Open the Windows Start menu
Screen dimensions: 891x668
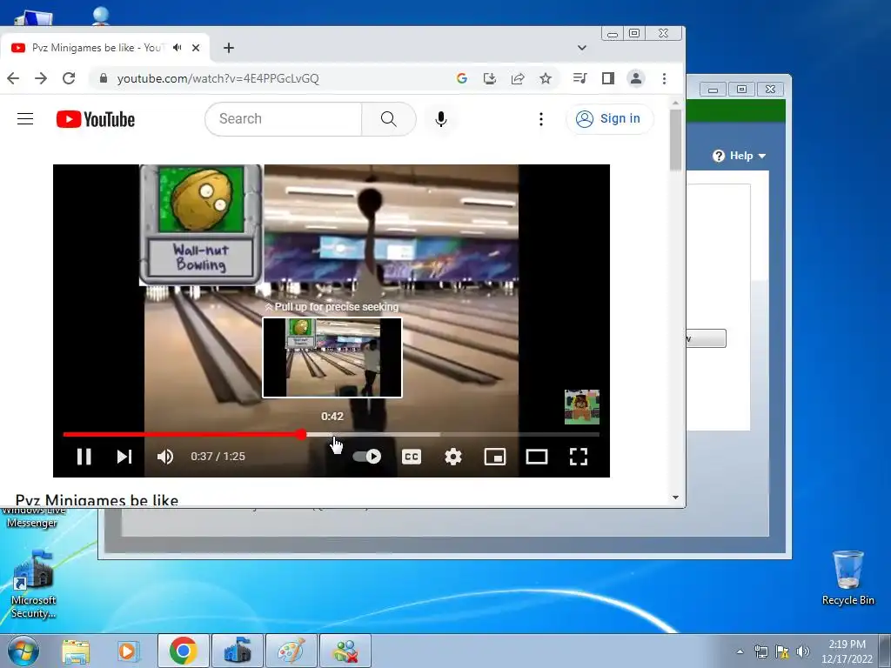pos(23,651)
